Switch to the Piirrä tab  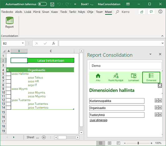point(37,12)
